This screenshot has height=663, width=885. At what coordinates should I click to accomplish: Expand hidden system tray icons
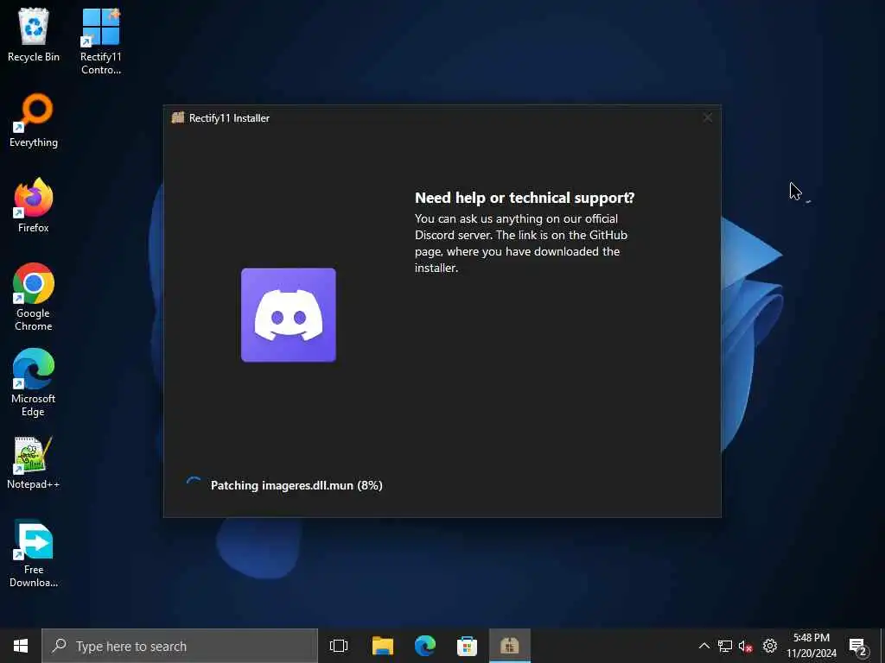click(704, 646)
